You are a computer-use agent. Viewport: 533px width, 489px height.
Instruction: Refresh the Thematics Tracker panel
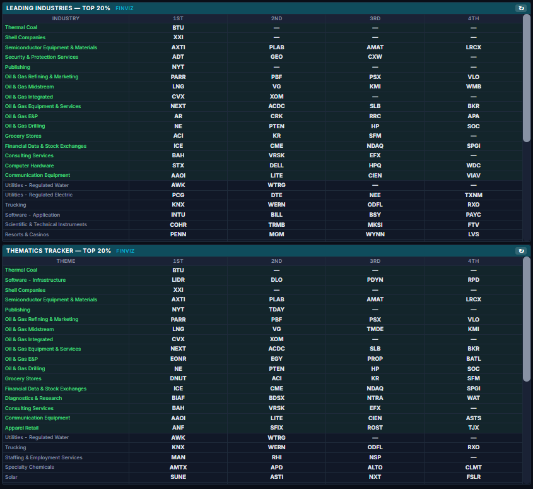(x=521, y=251)
